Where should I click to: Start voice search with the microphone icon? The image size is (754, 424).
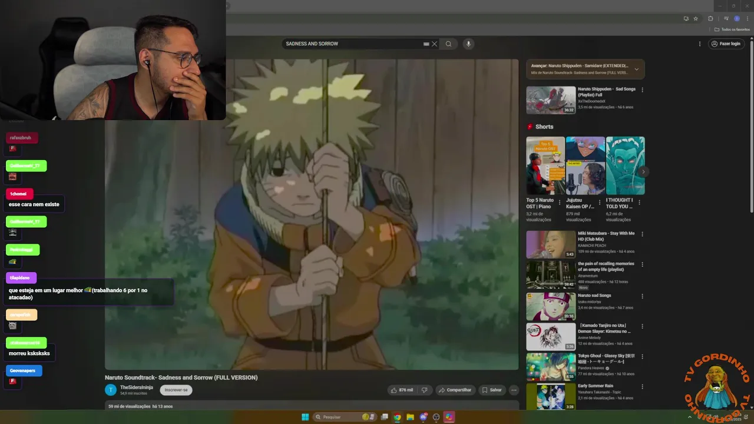tap(468, 44)
